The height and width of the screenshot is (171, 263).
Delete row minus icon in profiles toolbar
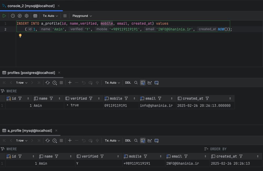tap(77, 83)
